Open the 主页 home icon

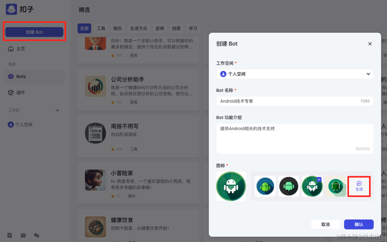(x=11, y=49)
